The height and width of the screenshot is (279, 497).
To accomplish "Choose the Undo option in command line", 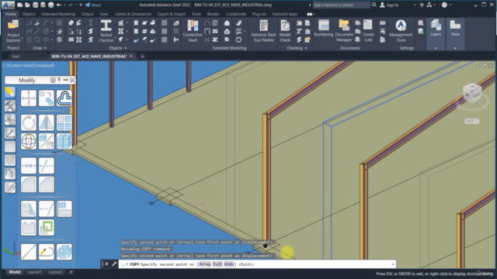I will [x=228, y=264].
